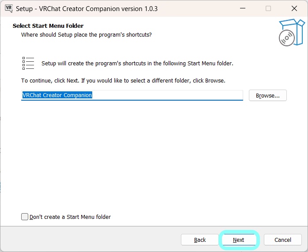Open the Browse... folder dialog

pos(267,95)
